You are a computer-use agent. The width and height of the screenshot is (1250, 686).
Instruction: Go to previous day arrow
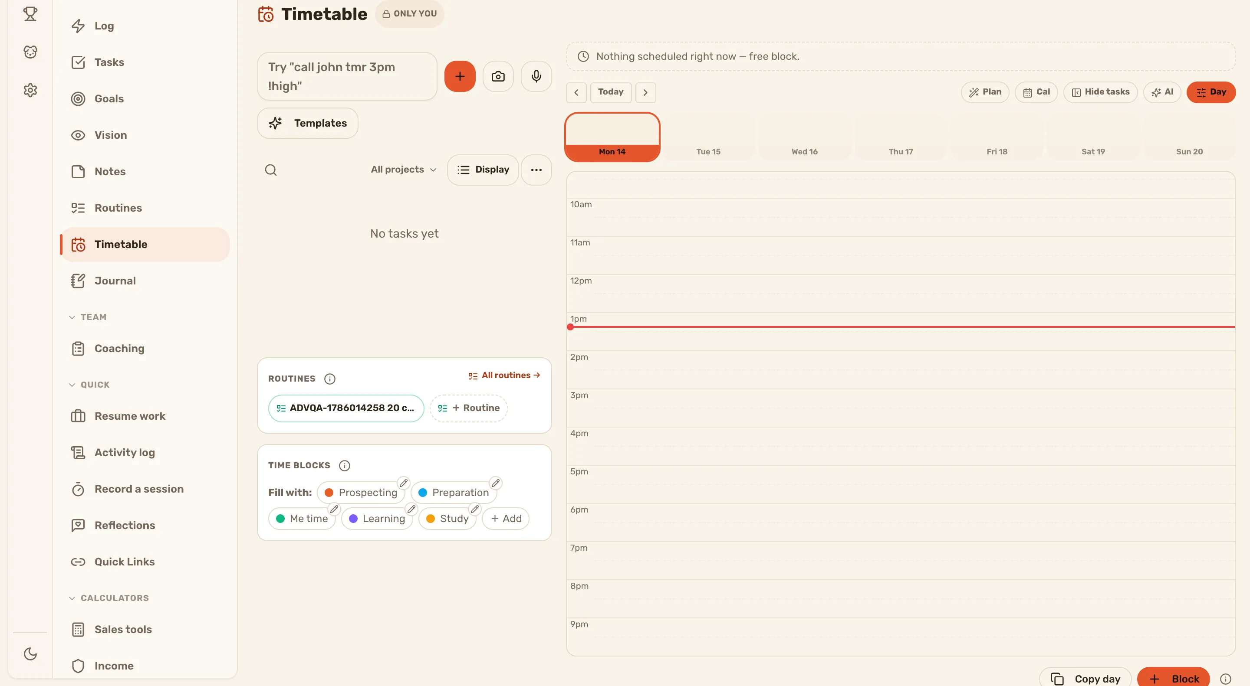point(576,92)
